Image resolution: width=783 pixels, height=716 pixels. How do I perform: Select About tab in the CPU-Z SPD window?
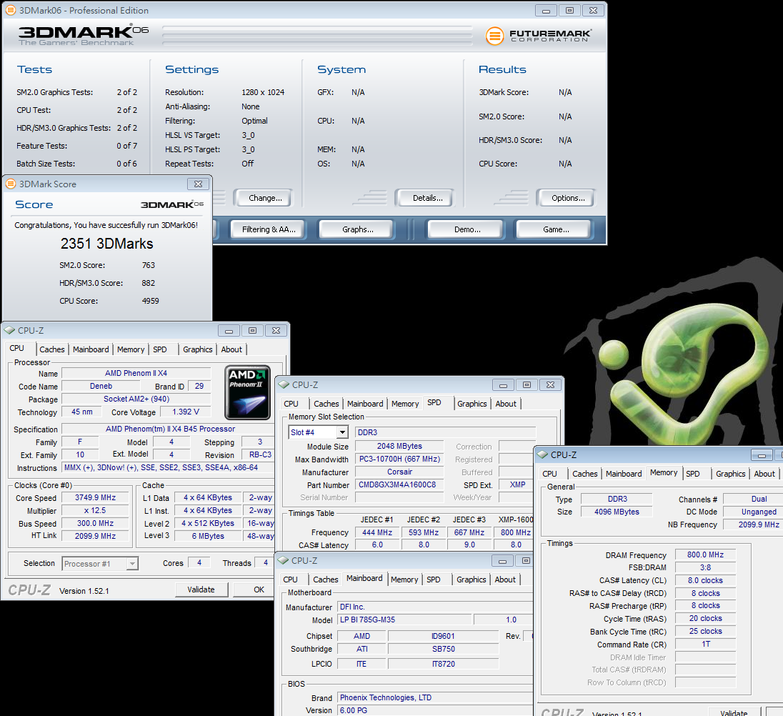point(506,404)
